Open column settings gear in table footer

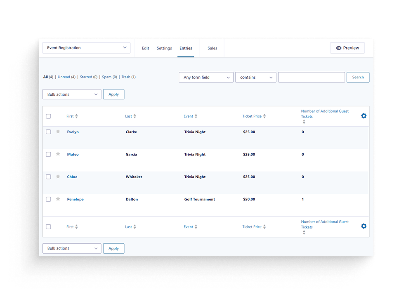click(363, 226)
